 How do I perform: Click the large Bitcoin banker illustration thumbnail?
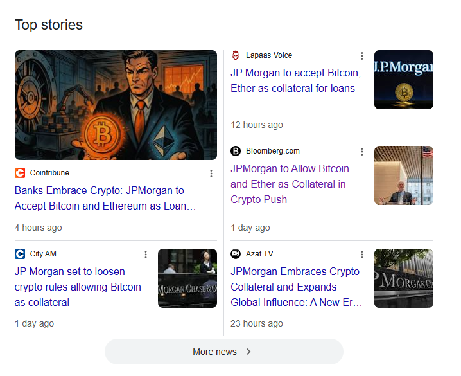click(x=116, y=105)
